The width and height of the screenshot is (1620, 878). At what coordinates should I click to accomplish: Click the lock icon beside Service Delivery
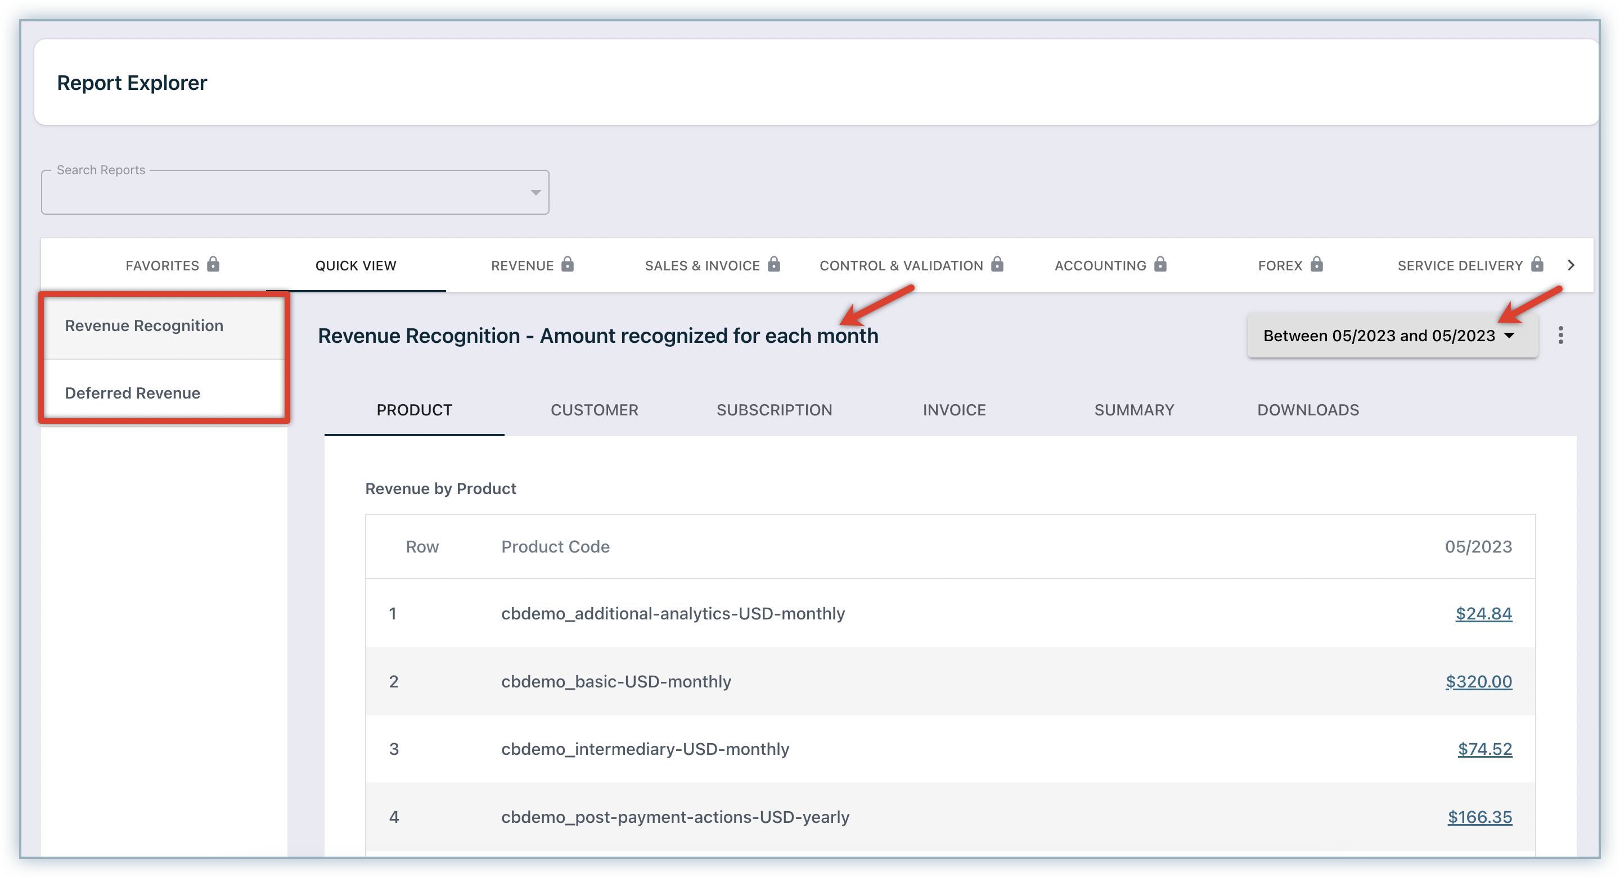[x=1537, y=264]
